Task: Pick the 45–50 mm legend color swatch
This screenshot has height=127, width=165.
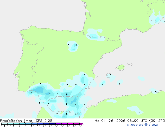Action: point(77,124)
